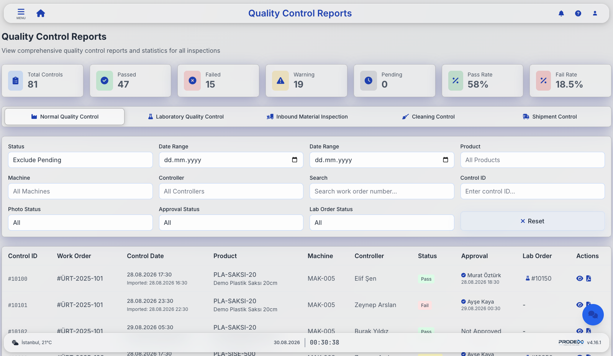Switch to Inbound Material Inspection tab

[307, 117]
